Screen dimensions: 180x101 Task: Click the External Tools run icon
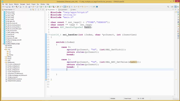coord(53,7)
